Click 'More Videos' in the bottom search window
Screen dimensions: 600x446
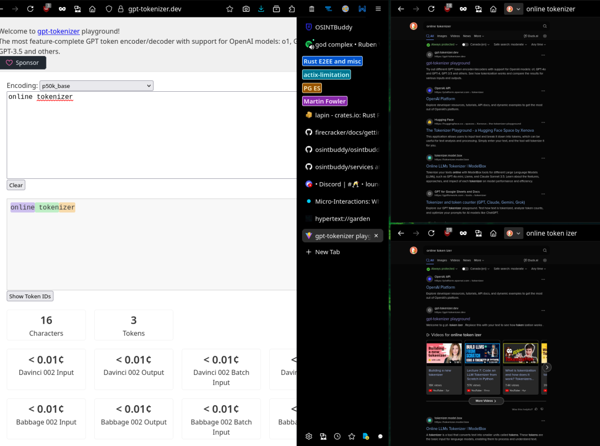click(486, 401)
